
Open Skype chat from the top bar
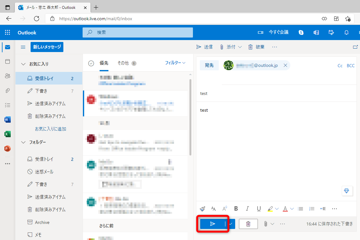point(301,32)
